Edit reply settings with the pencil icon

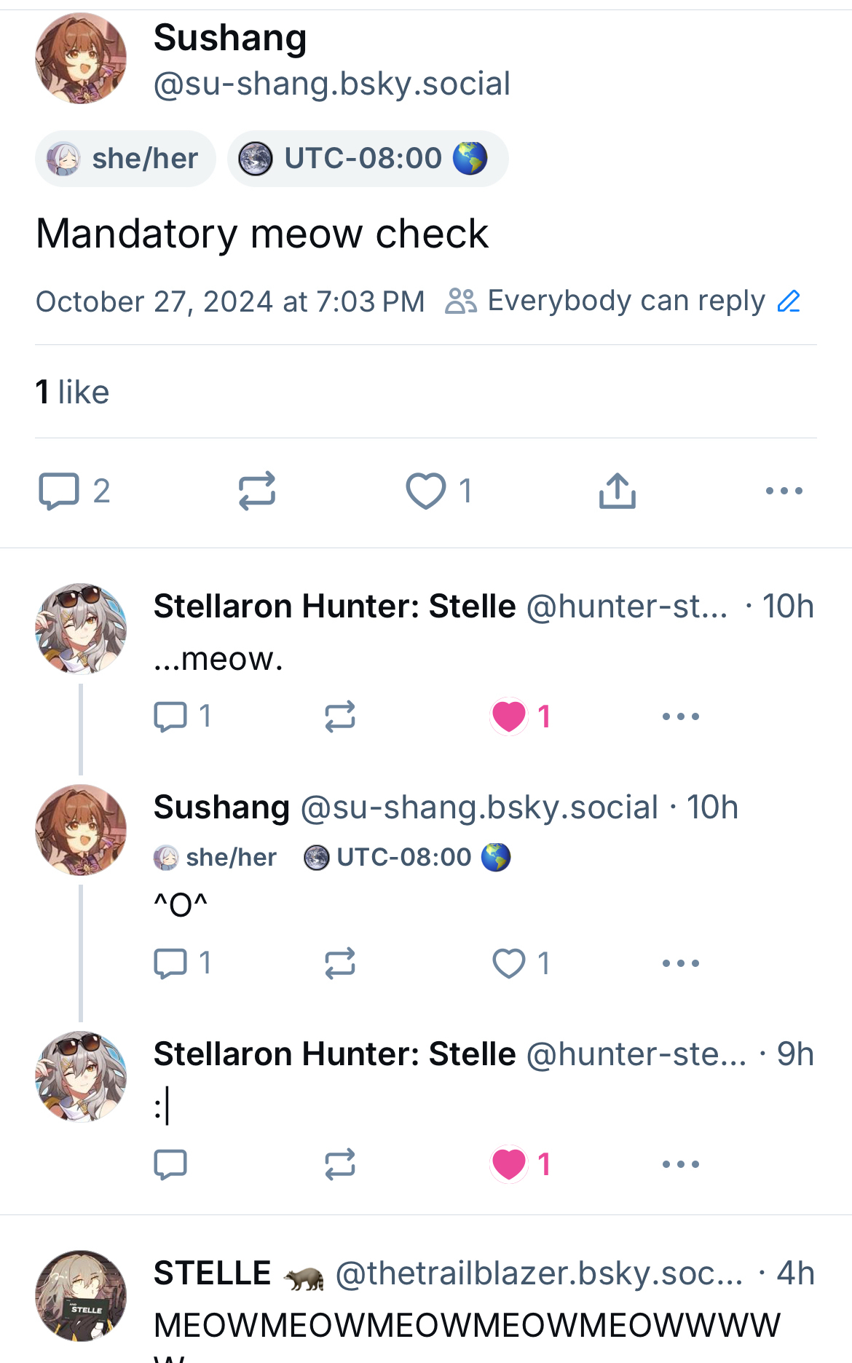789,301
